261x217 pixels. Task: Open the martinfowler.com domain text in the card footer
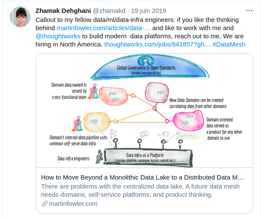tap(74, 204)
